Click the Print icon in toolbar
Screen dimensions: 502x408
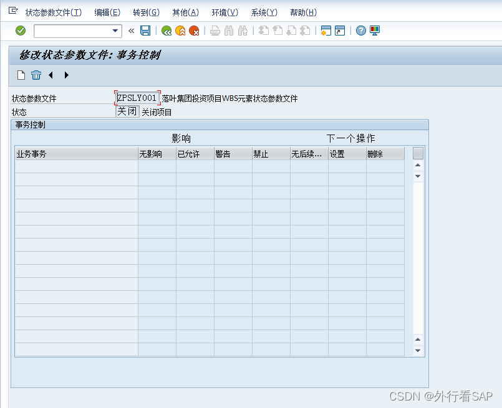[215, 31]
